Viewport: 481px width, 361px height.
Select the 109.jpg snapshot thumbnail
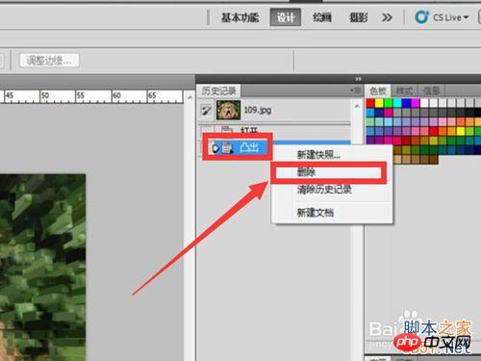[x=228, y=110]
